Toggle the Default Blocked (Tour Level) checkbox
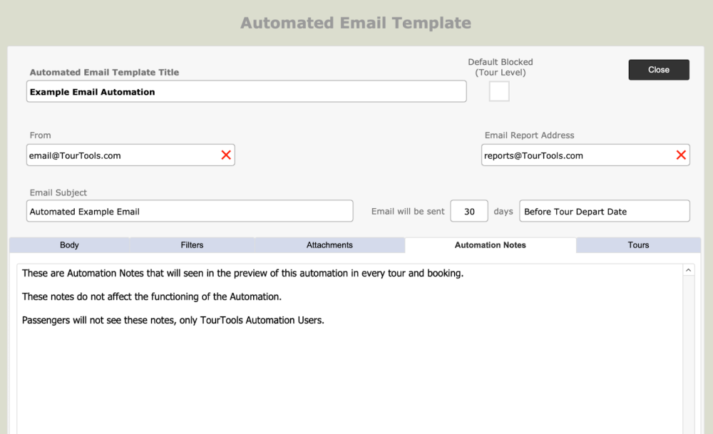Viewport: 713px width, 434px height. click(499, 91)
